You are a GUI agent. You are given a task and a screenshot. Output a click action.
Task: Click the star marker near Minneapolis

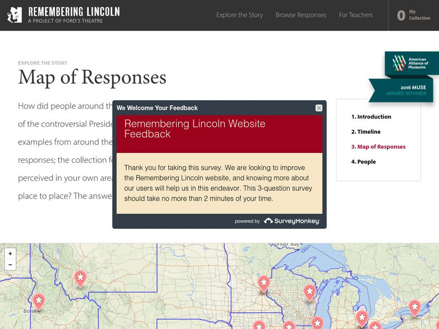click(x=263, y=283)
